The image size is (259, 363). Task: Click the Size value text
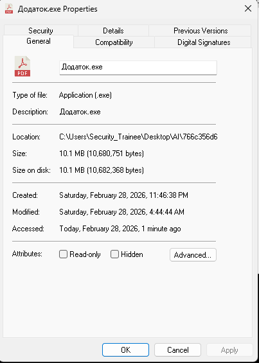pos(102,154)
